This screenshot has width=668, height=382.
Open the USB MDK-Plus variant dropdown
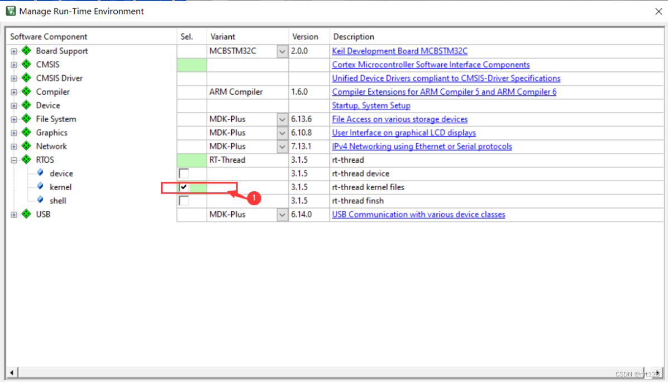click(x=282, y=214)
